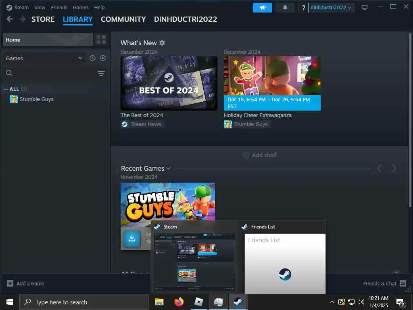413x310 pixels.
Task: Open the Help menu
Action: point(99,7)
